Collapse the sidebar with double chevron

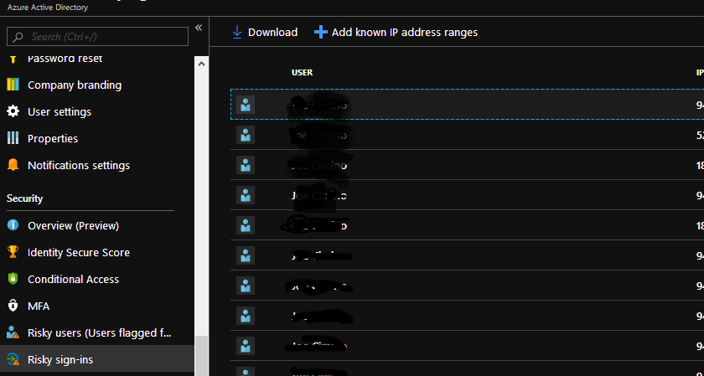(x=199, y=28)
